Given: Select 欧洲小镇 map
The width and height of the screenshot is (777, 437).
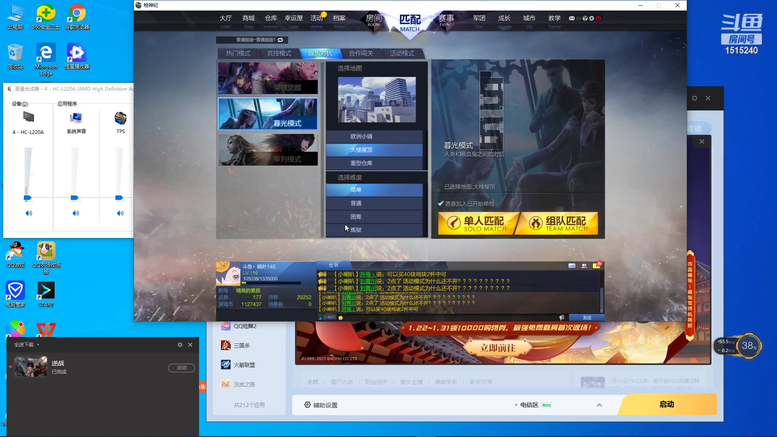Looking at the screenshot, I should pos(374,136).
